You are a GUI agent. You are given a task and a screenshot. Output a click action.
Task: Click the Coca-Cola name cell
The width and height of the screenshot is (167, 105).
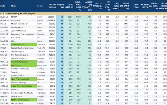tap(15, 38)
